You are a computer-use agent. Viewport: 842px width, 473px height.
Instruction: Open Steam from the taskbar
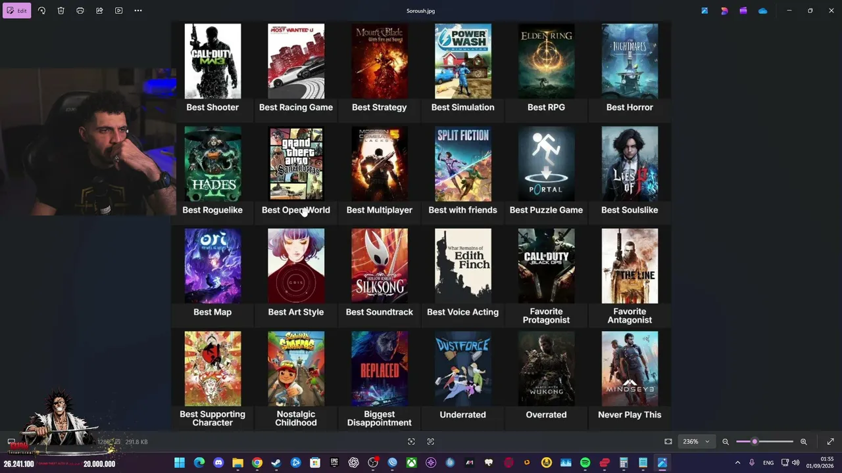[276, 463]
